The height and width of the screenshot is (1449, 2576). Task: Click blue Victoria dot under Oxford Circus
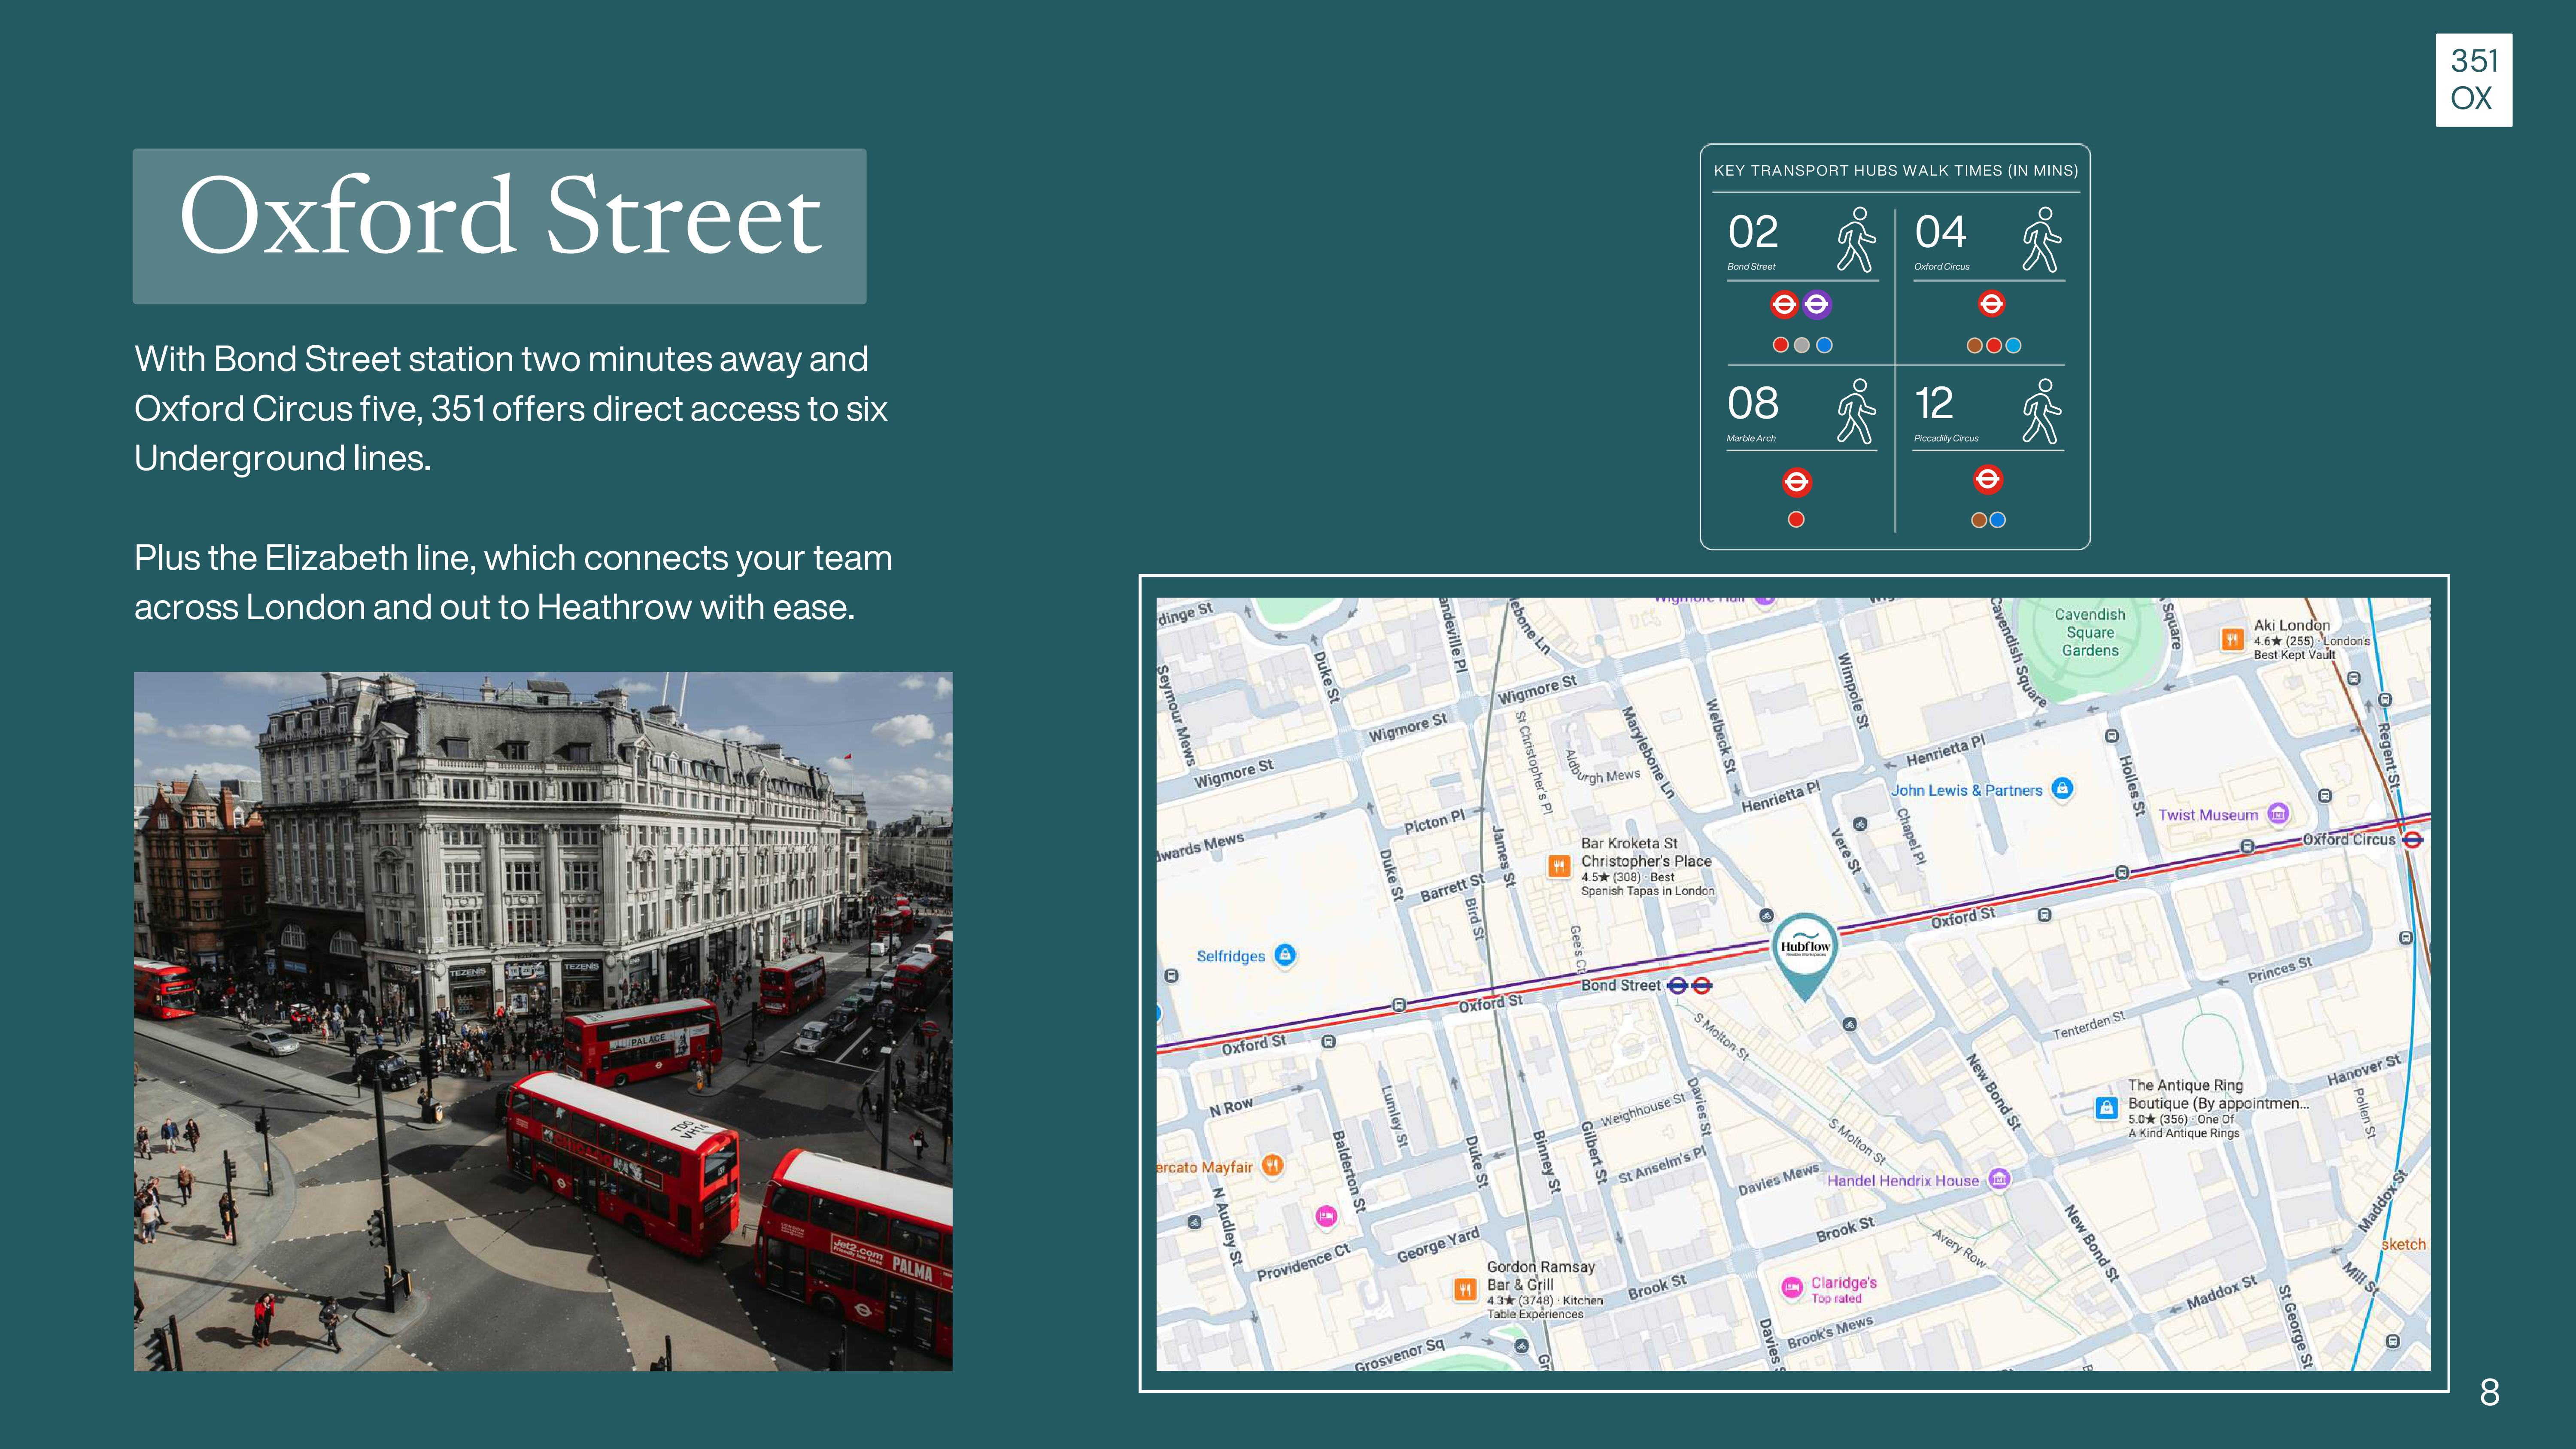(2014, 346)
